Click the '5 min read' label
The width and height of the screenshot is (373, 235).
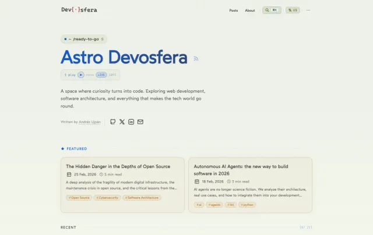coord(113,174)
